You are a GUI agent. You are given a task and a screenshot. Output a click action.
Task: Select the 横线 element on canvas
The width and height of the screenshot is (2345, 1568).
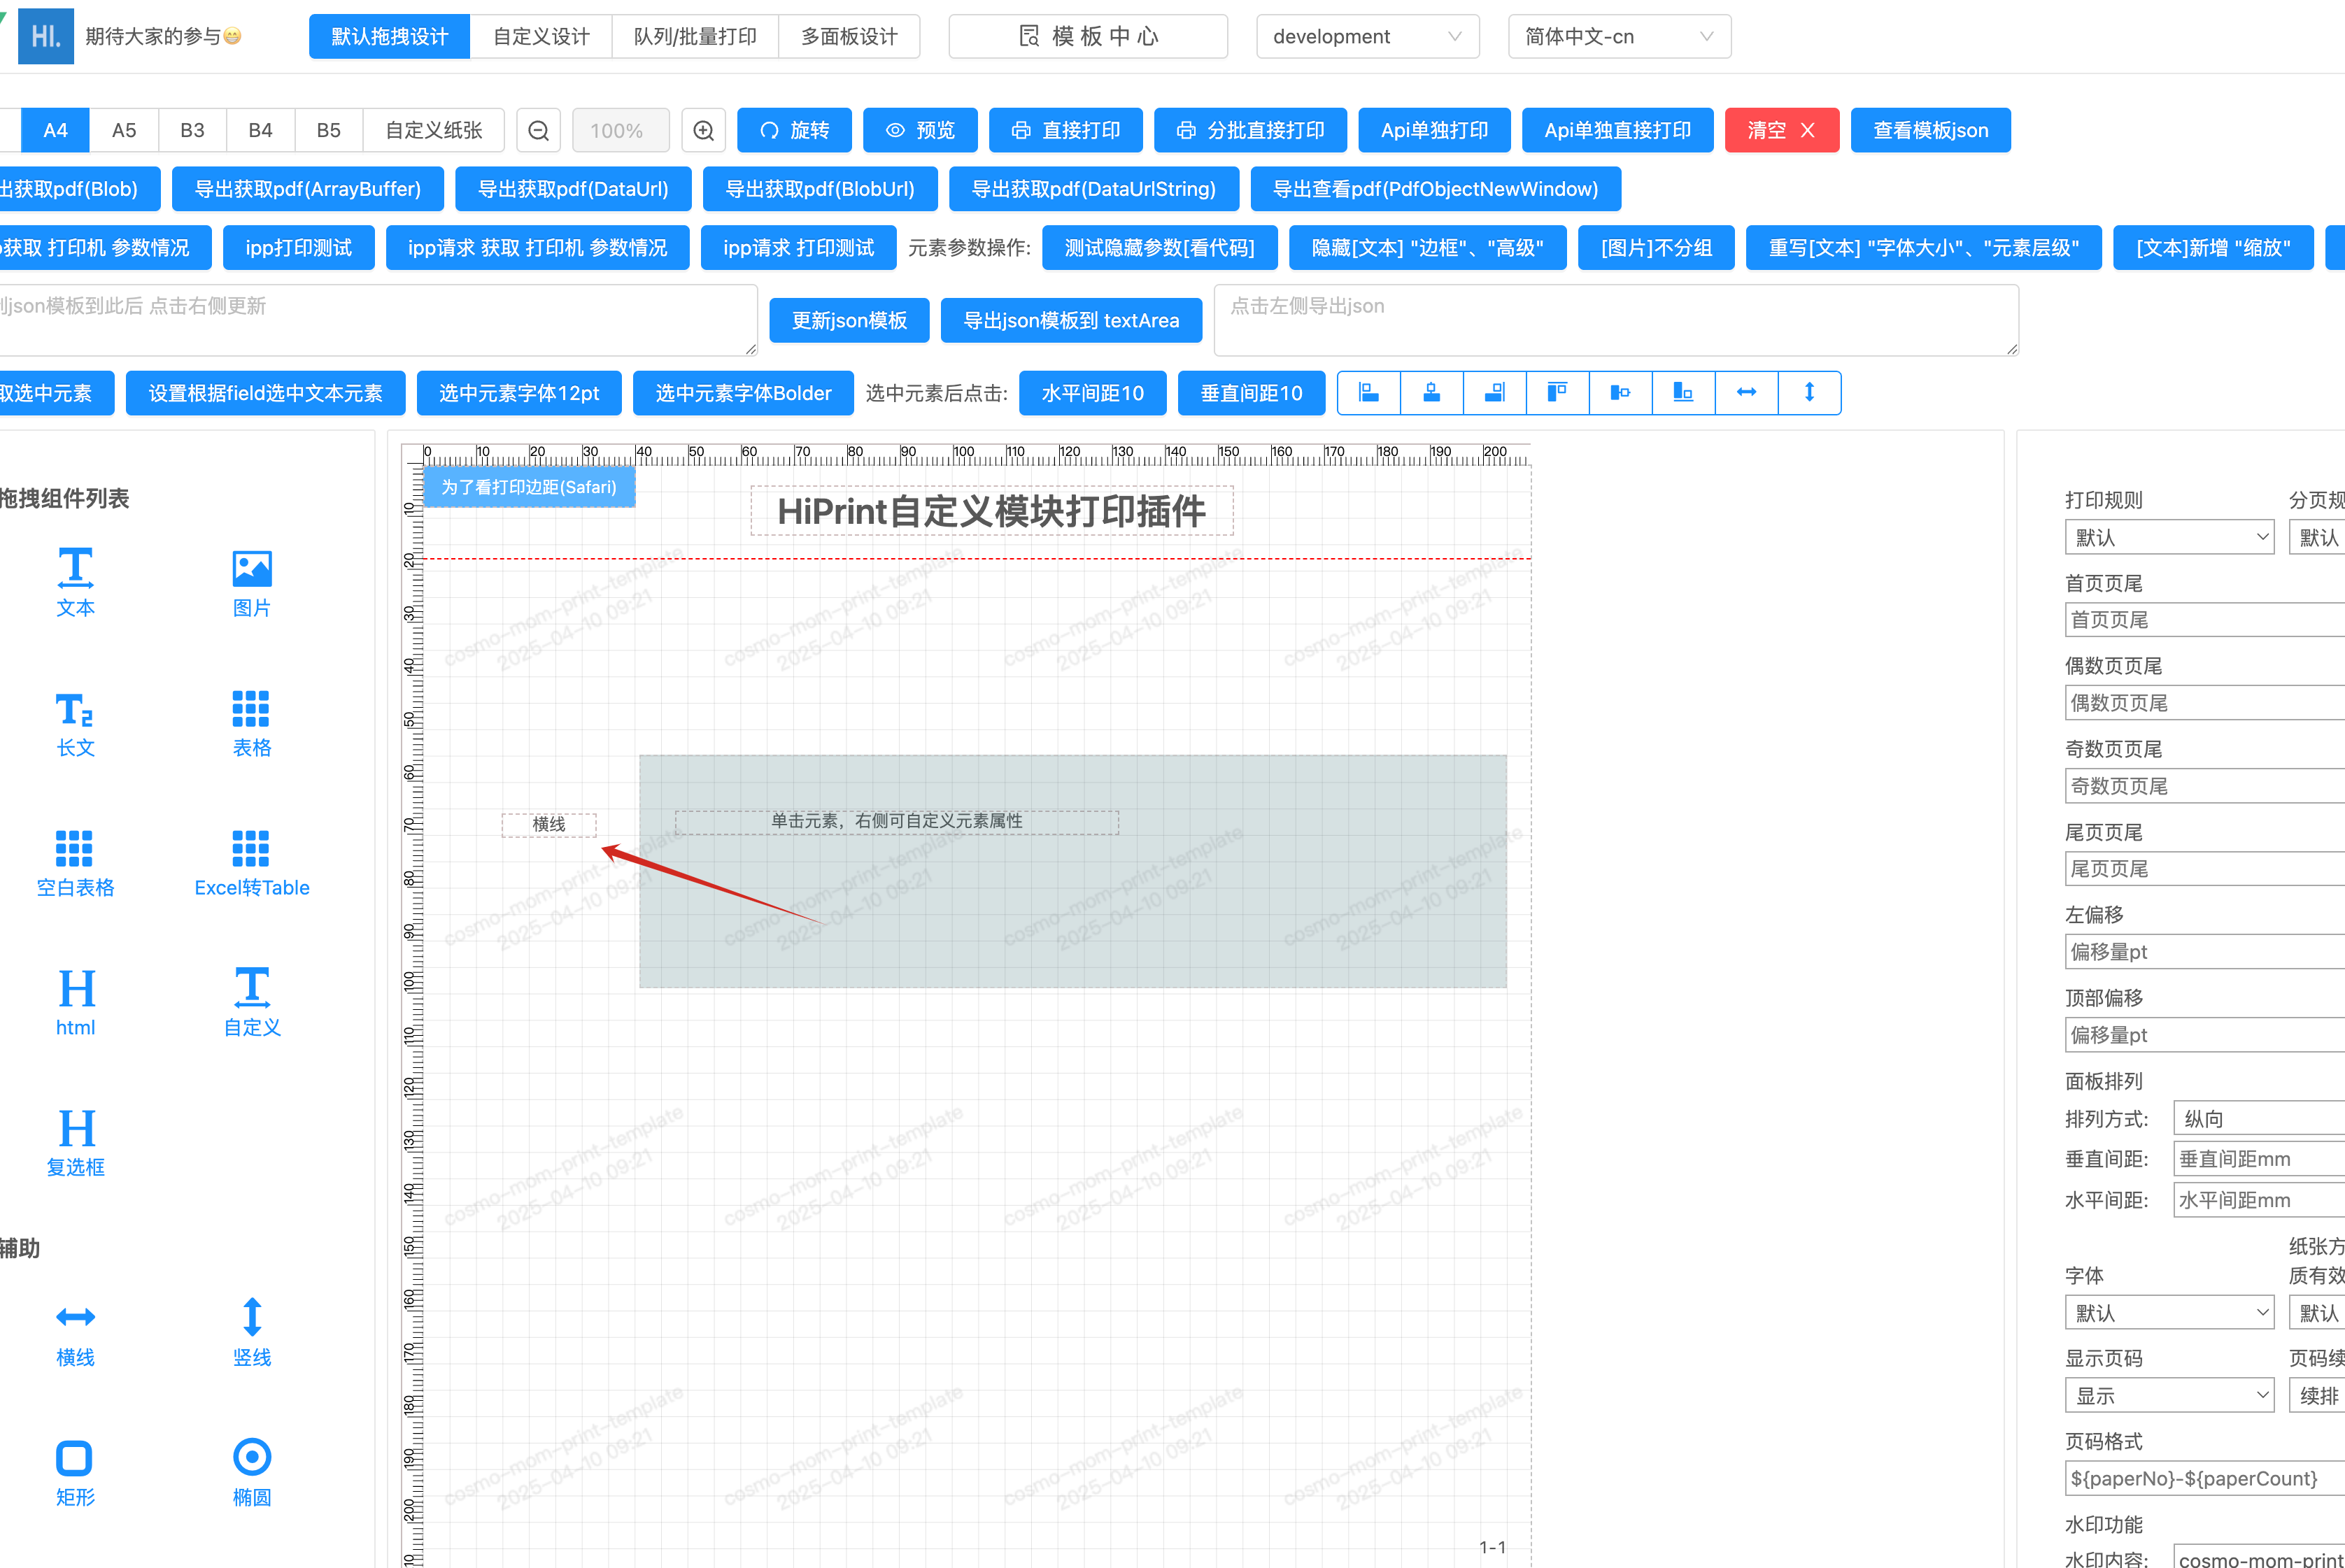(x=549, y=824)
